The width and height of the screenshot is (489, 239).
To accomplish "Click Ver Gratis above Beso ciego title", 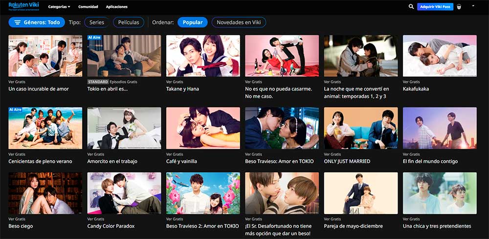I will [x=16, y=219].
